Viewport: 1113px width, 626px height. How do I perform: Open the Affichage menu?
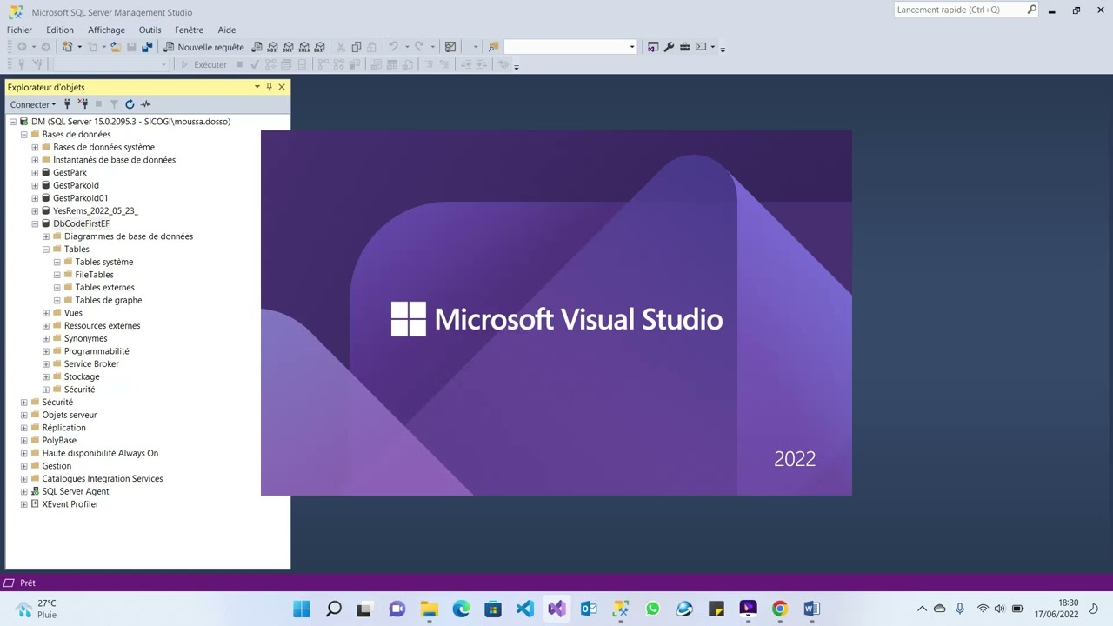click(x=106, y=30)
